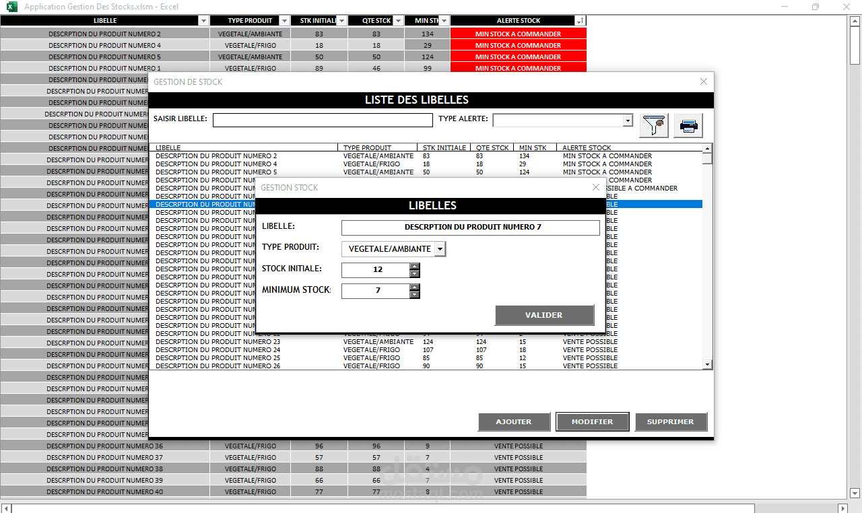Viewport: 862px width, 513px height.
Task: Click sheet cell DESCRPTION DU PRODUIT NUMERO 38
Action: [x=104, y=469]
